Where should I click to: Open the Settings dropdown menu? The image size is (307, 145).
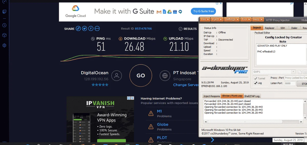(232, 19)
